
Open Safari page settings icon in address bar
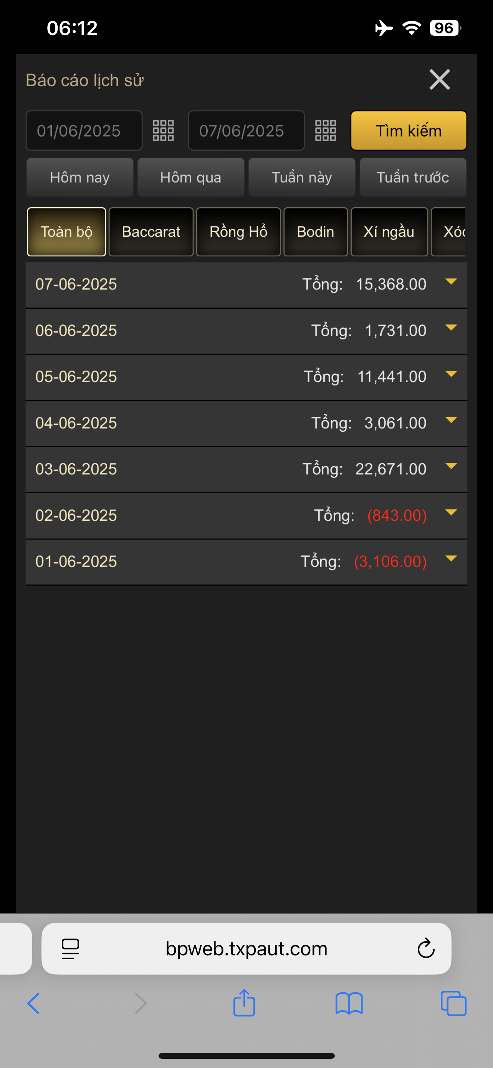[70, 948]
